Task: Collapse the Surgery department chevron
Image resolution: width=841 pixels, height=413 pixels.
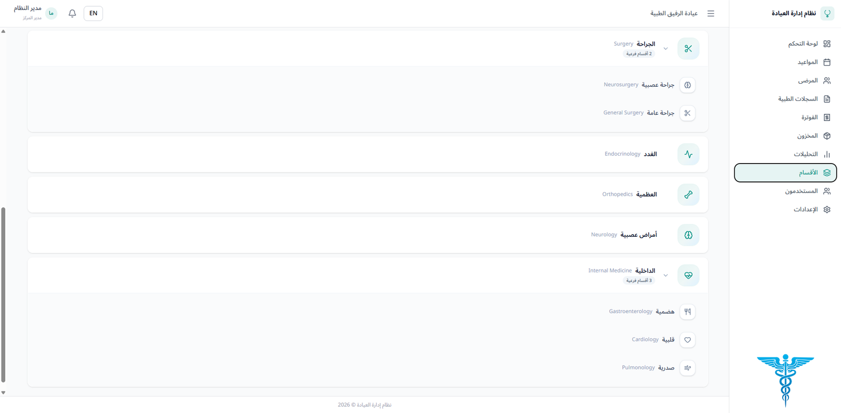Action: point(665,48)
